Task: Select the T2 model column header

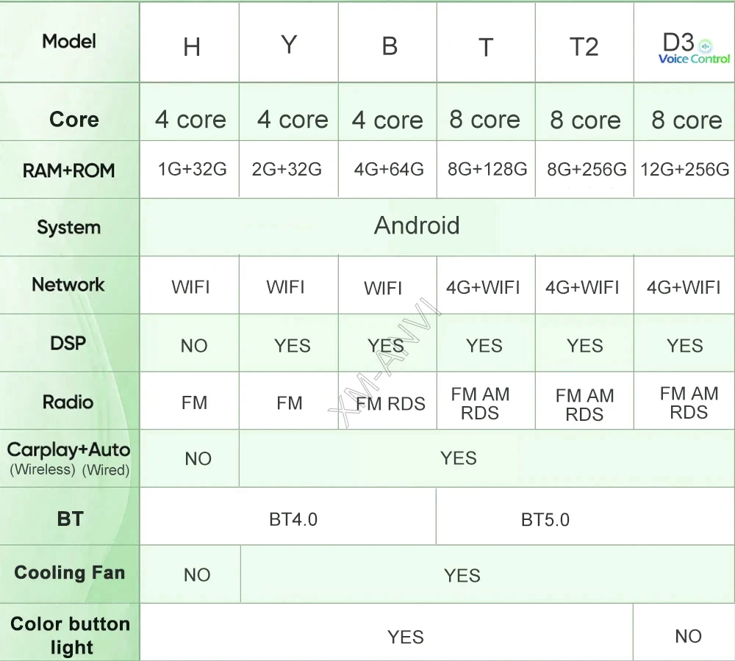Action: click(x=584, y=47)
